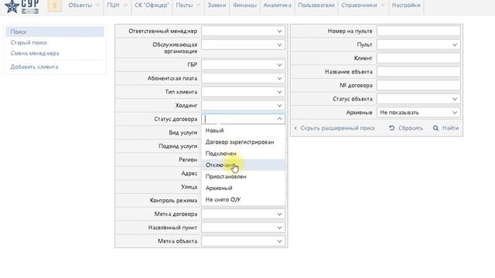Go to the Финансы section
495x278 pixels.
coord(244,5)
